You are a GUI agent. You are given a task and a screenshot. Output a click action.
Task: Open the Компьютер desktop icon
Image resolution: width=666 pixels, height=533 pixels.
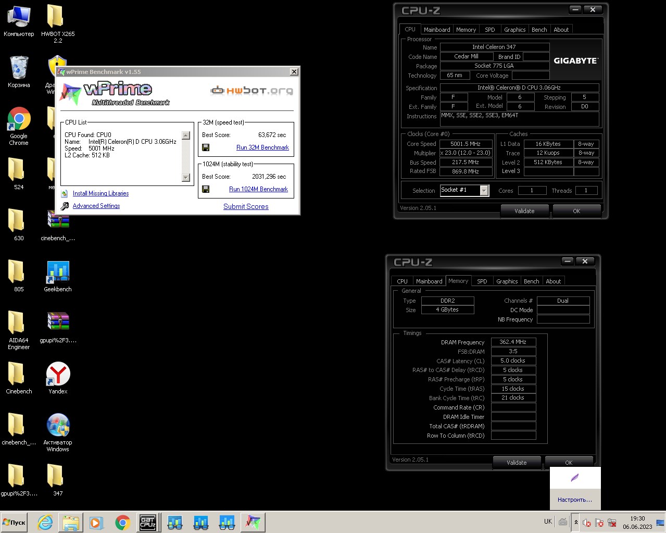pos(19,21)
